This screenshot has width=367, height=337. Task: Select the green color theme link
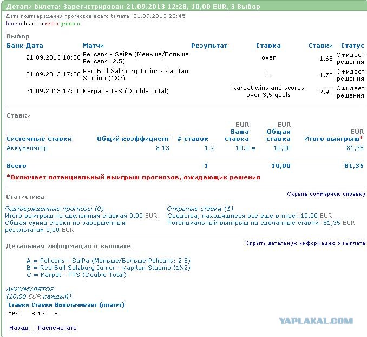[x=68, y=24]
